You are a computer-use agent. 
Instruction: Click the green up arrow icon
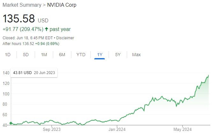[47, 29]
